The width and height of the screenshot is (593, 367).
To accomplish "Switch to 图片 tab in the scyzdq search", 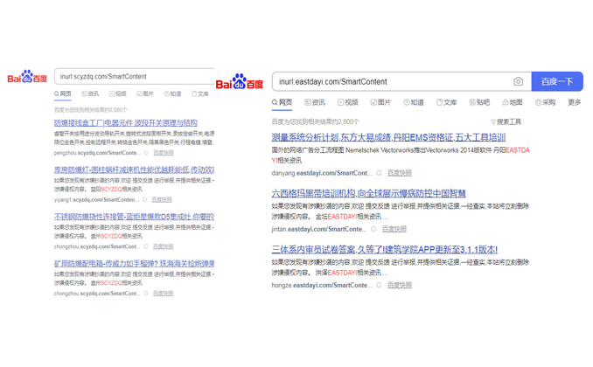I will [x=145, y=93].
